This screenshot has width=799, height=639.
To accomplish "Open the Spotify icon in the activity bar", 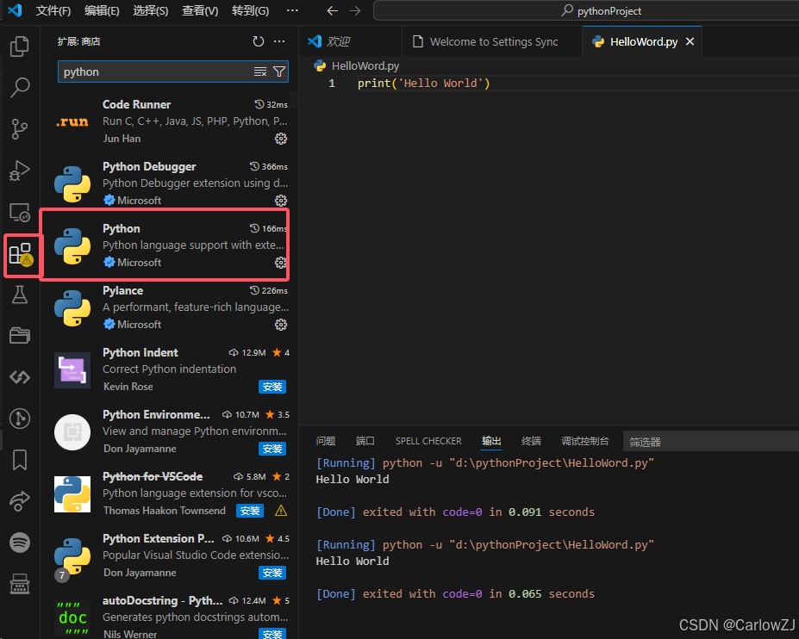I will pyautogui.click(x=20, y=543).
